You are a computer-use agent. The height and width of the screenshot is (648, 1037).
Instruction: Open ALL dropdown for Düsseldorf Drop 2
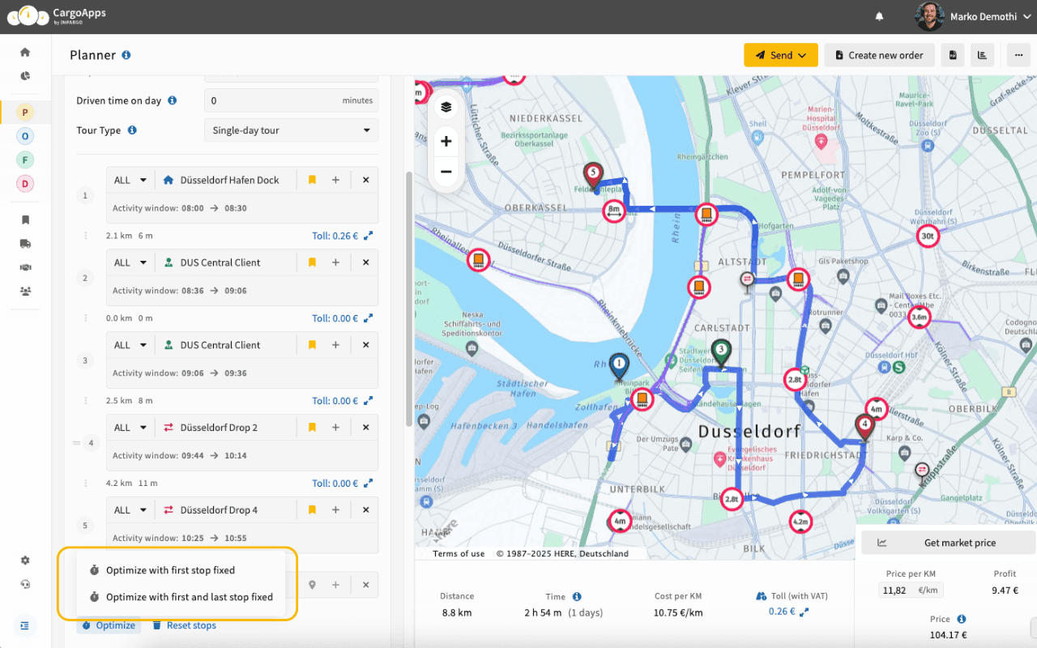(130, 428)
